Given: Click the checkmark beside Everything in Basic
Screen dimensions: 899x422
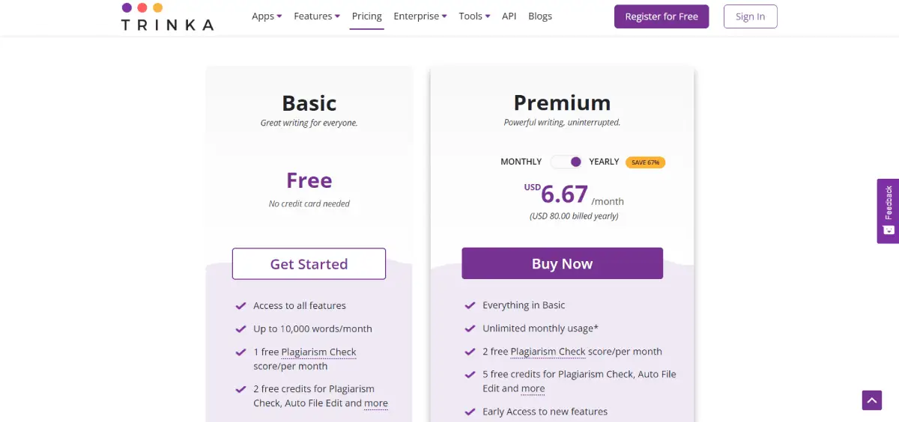Looking at the screenshot, I should [470, 305].
